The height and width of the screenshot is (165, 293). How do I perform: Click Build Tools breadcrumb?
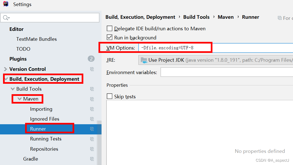tap(196, 17)
